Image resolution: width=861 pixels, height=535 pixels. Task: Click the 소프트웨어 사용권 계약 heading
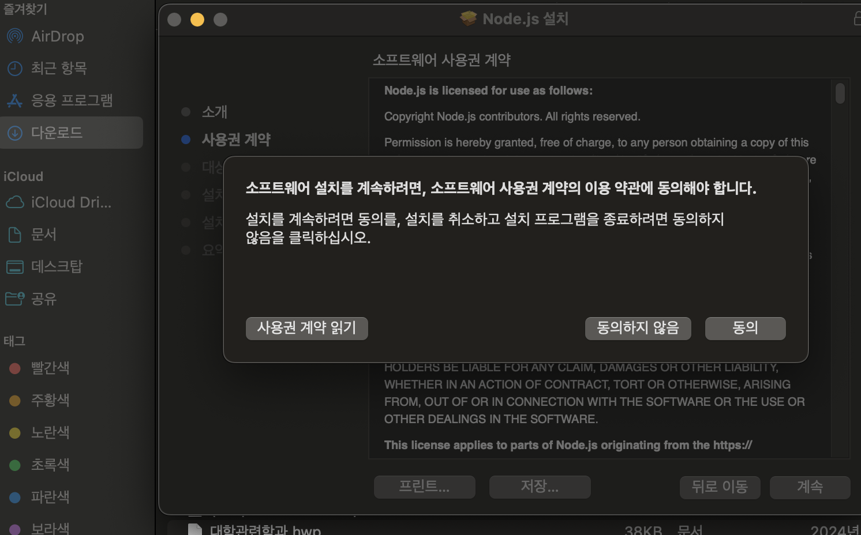point(441,60)
